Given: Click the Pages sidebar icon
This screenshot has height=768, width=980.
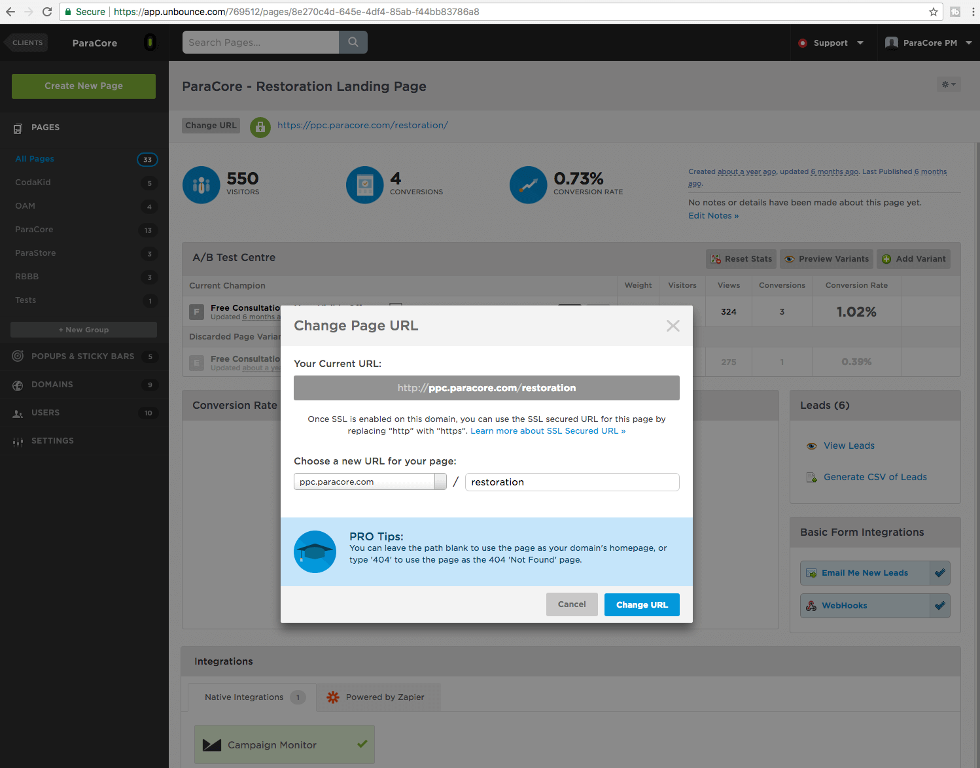Looking at the screenshot, I should pyautogui.click(x=18, y=128).
